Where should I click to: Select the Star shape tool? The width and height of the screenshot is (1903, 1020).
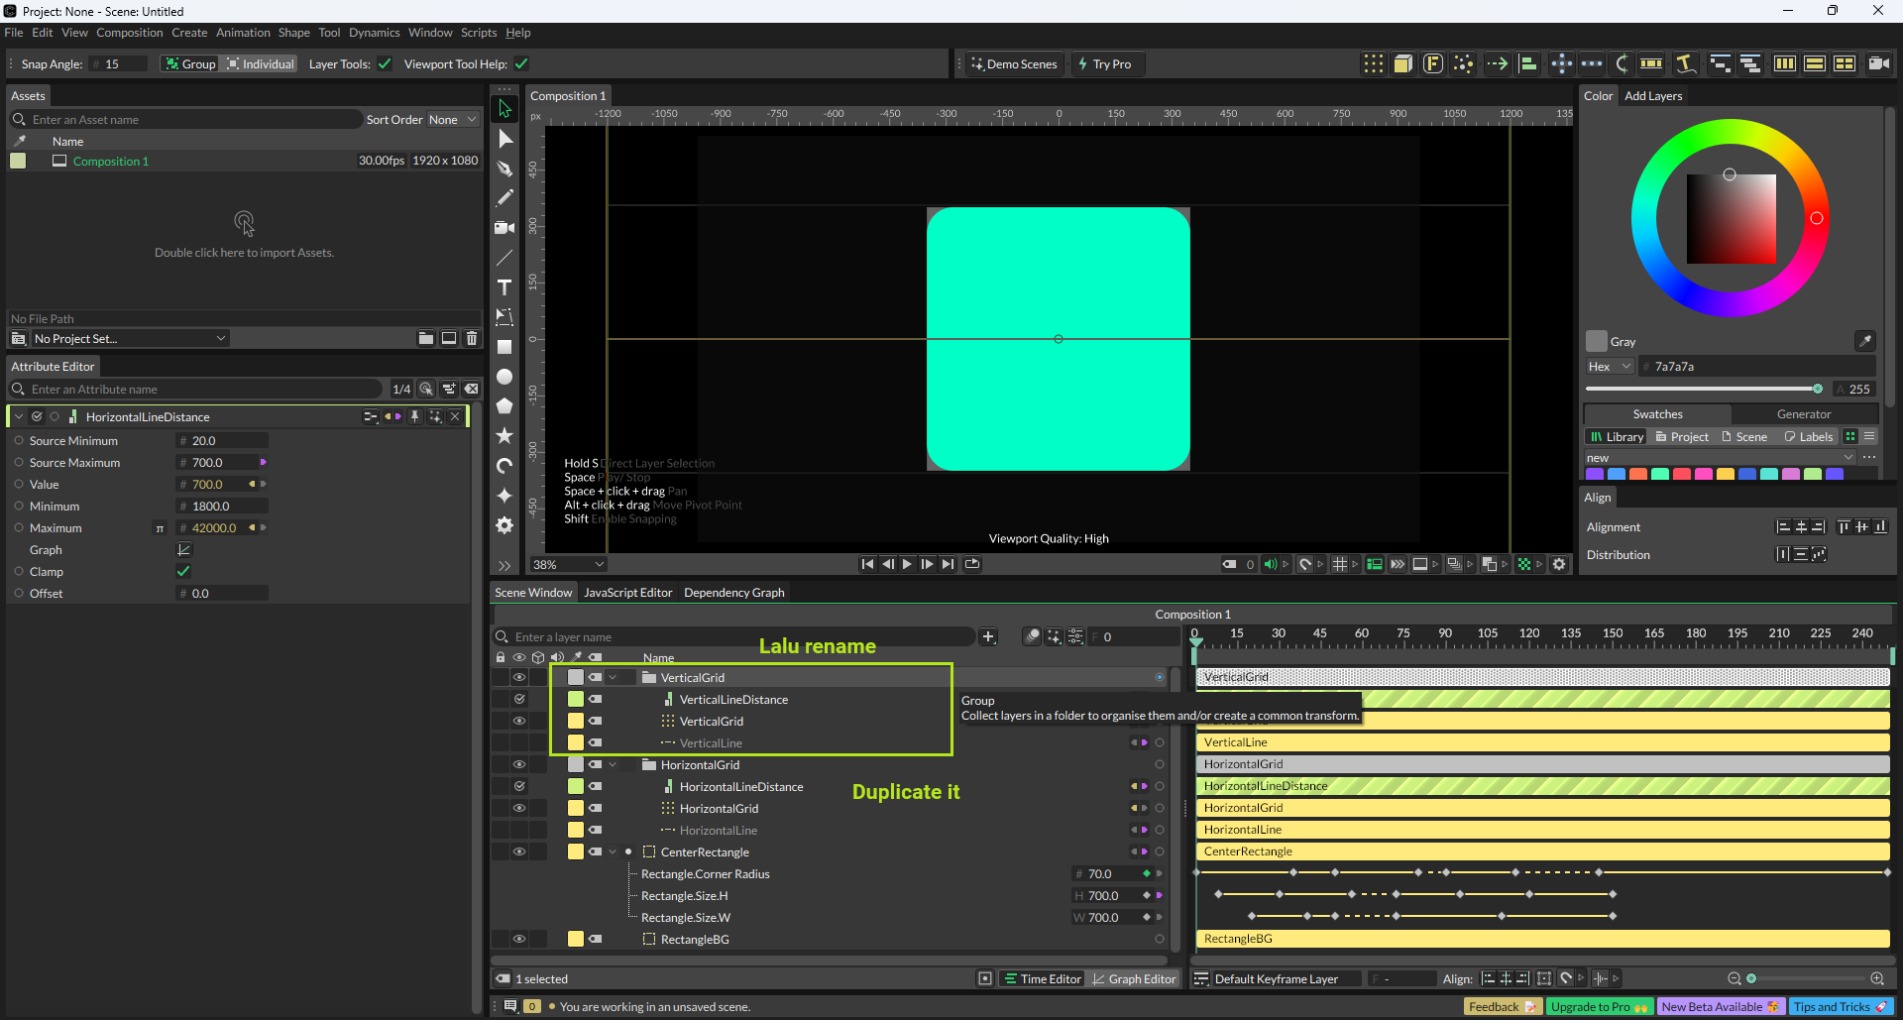point(504,436)
